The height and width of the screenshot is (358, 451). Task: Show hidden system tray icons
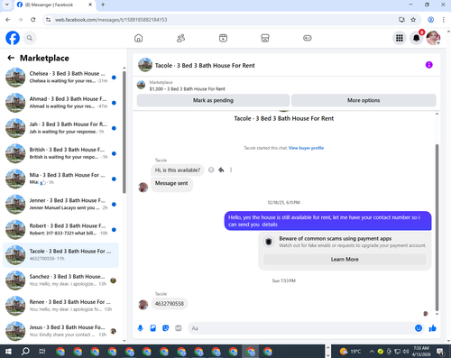coord(372,351)
